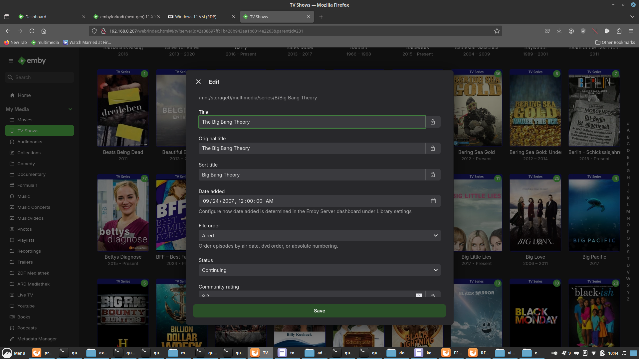Reload the page using the refresh icon
This screenshot has width=639, height=359.
32,31
